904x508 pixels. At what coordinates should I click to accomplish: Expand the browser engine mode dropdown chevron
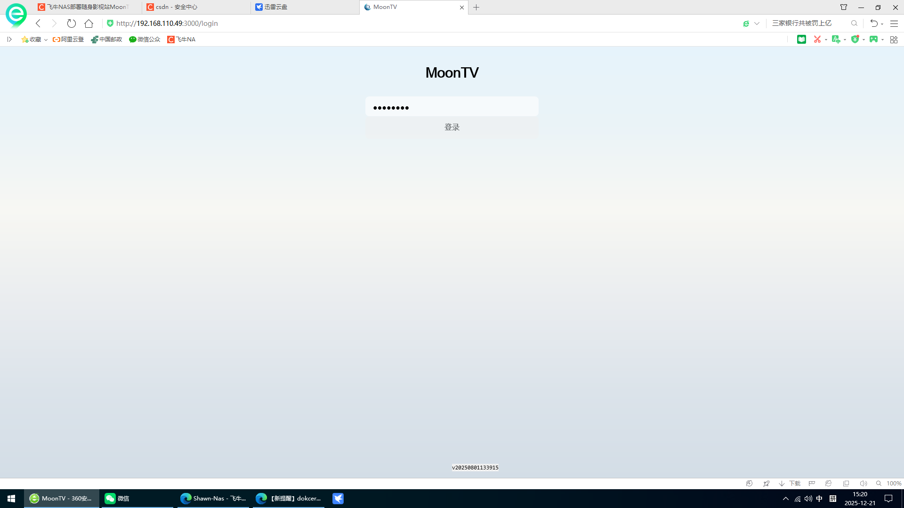tap(757, 24)
